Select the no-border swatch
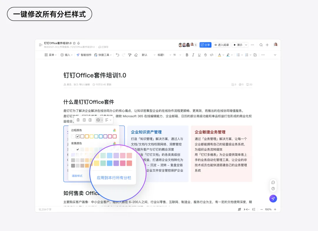The width and height of the screenshot is (318, 231). click(73, 136)
